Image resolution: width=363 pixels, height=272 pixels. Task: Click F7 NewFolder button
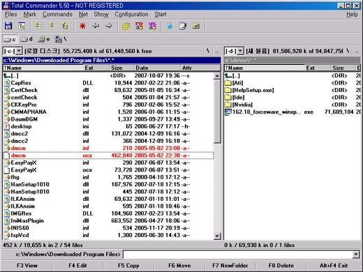click(x=230, y=266)
